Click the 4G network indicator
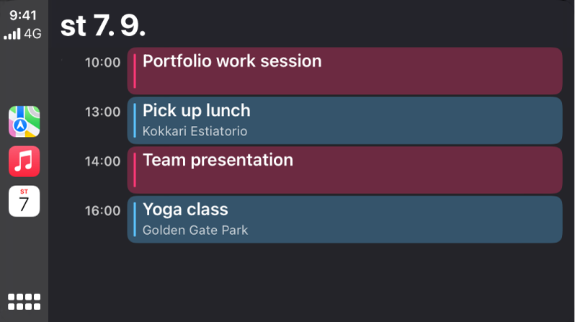 33,33
